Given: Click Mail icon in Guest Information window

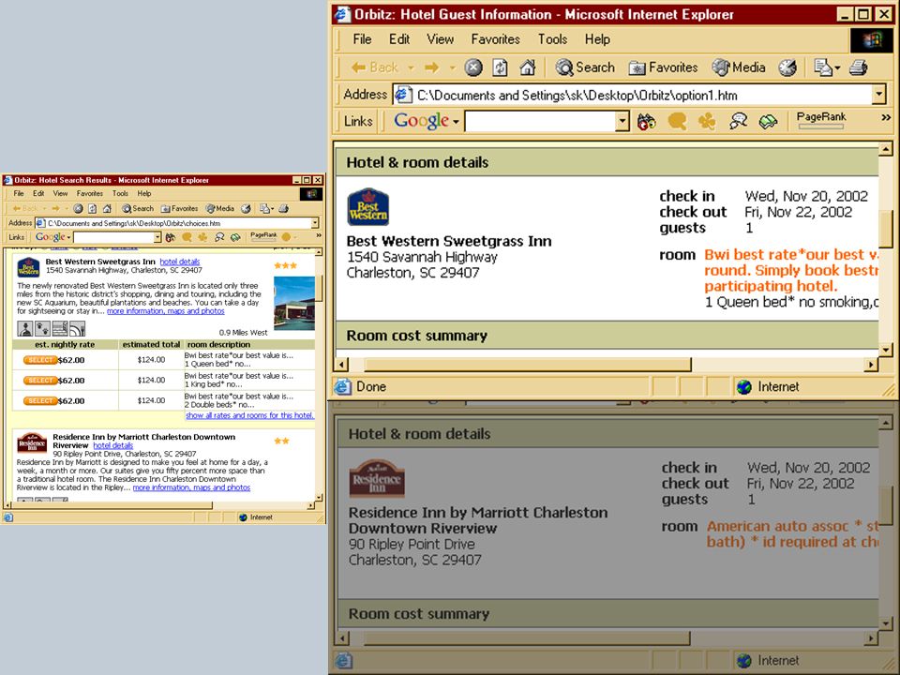Looking at the screenshot, I should click(x=822, y=67).
